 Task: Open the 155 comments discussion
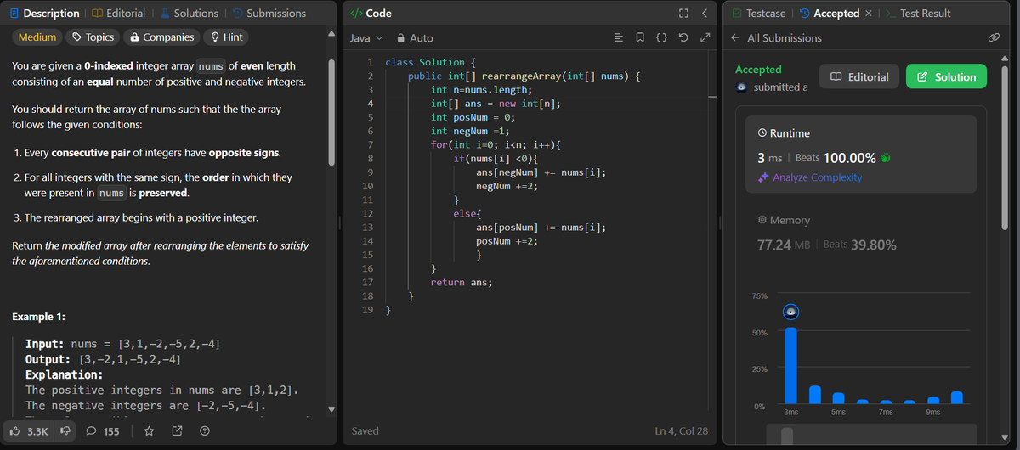click(x=104, y=431)
